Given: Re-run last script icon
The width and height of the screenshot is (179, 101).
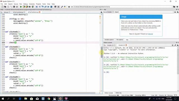Looking at the screenshot, I should point(33,7).
